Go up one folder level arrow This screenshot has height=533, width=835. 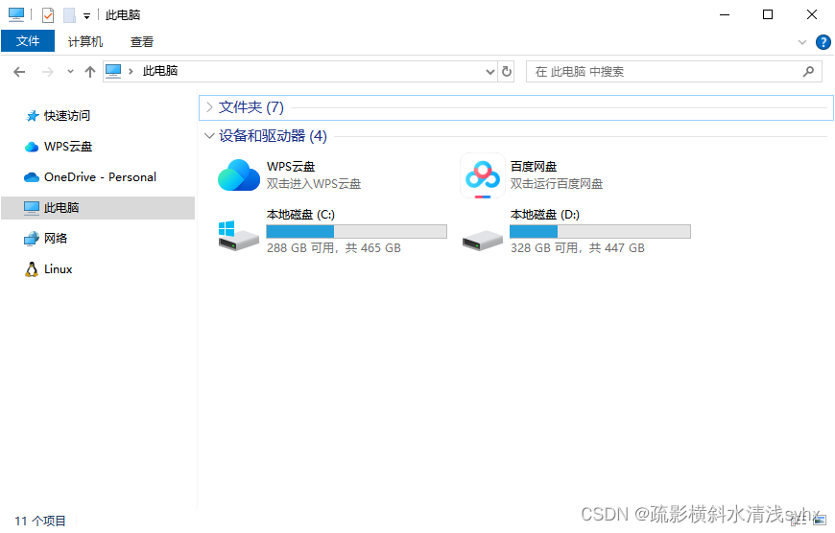coord(90,72)
